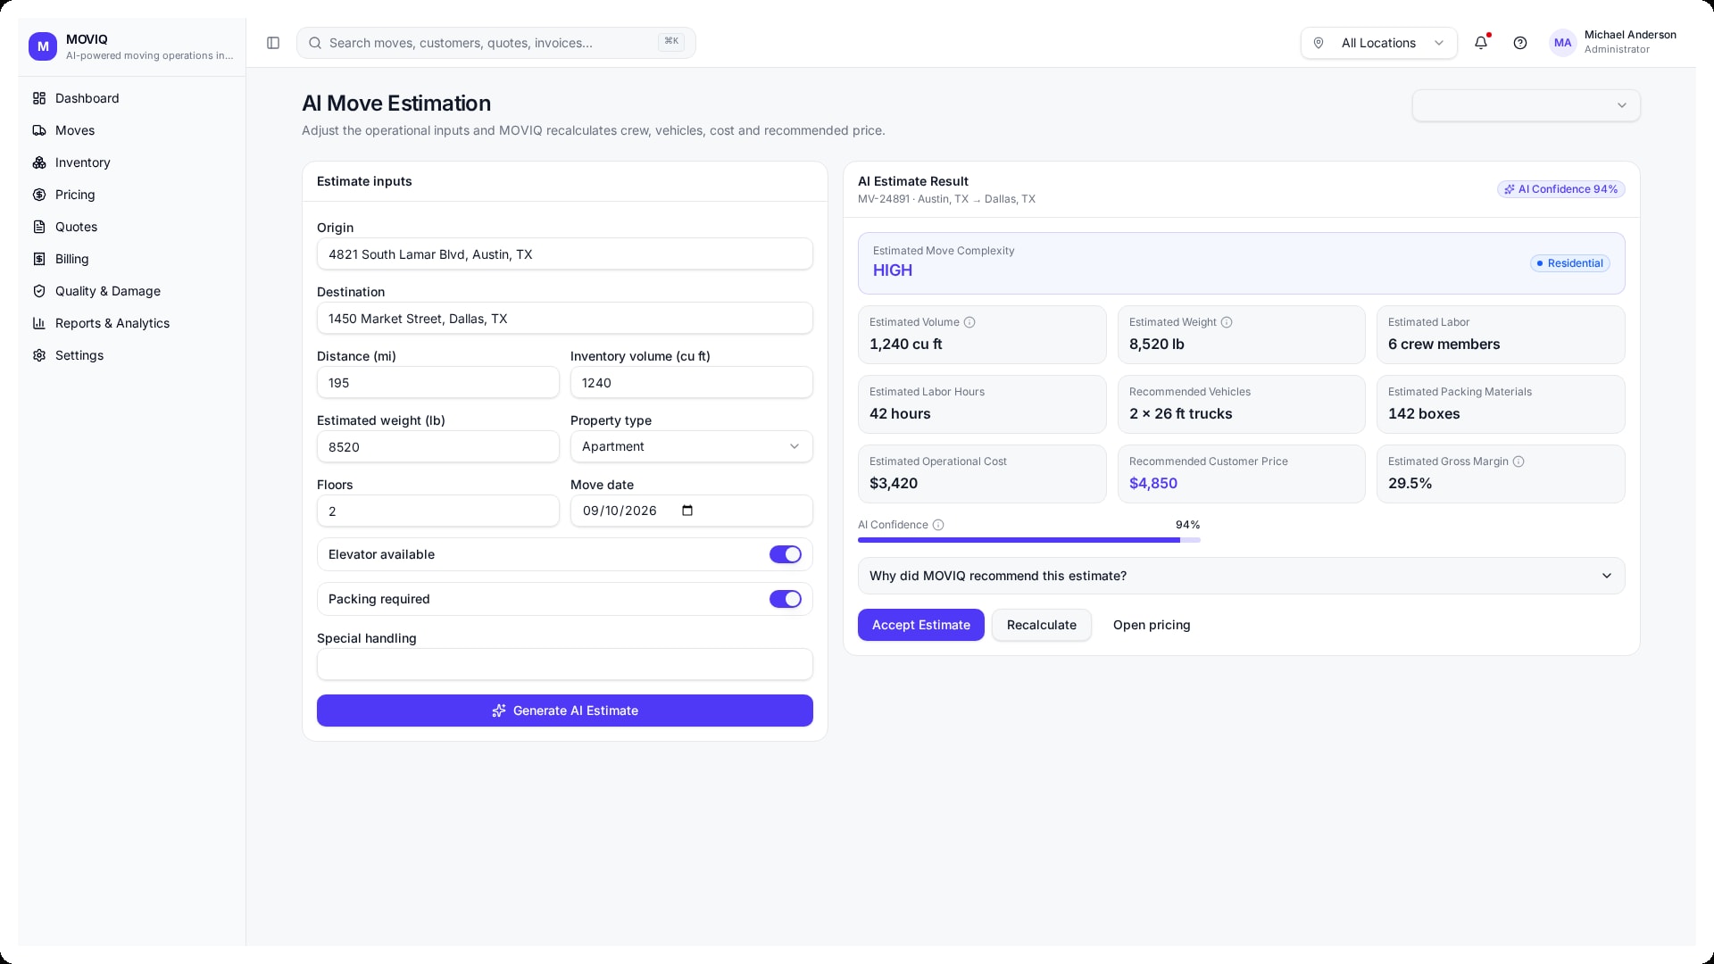Click the Origin address field

click(565, 254)
